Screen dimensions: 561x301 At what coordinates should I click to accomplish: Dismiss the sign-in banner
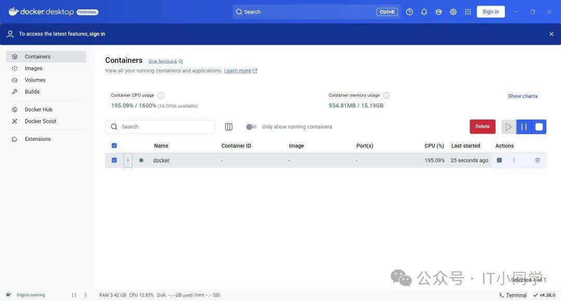pyautogui.click(x=551, y=34)
